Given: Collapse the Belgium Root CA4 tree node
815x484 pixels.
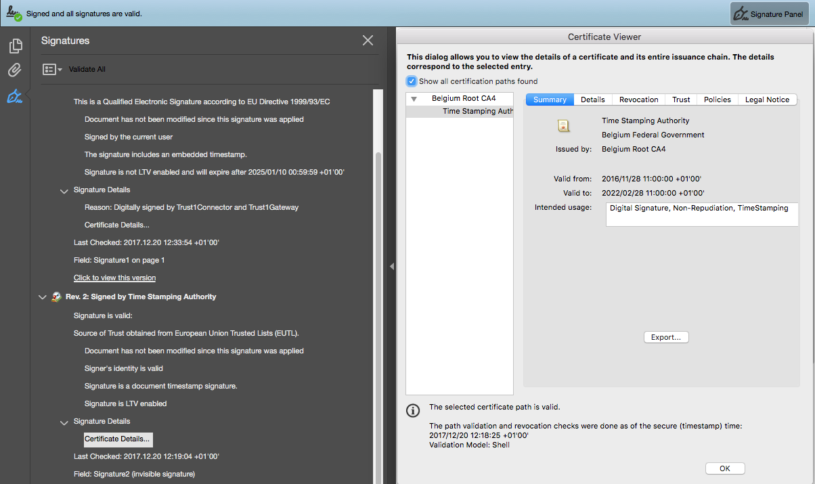Looking at the screenshot, I should click(x=414, y=99).
